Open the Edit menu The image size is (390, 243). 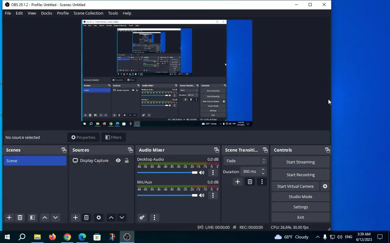tap(19, 13)
